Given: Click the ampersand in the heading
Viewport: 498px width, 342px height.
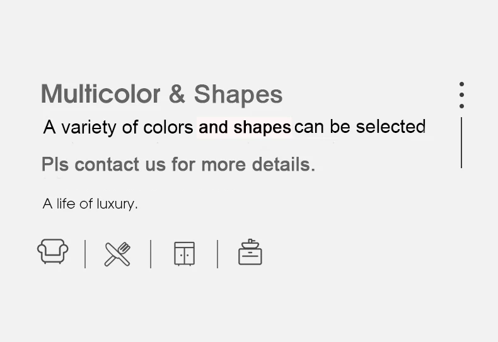Looking at the screenshot, I should click(x=177, y=94).
